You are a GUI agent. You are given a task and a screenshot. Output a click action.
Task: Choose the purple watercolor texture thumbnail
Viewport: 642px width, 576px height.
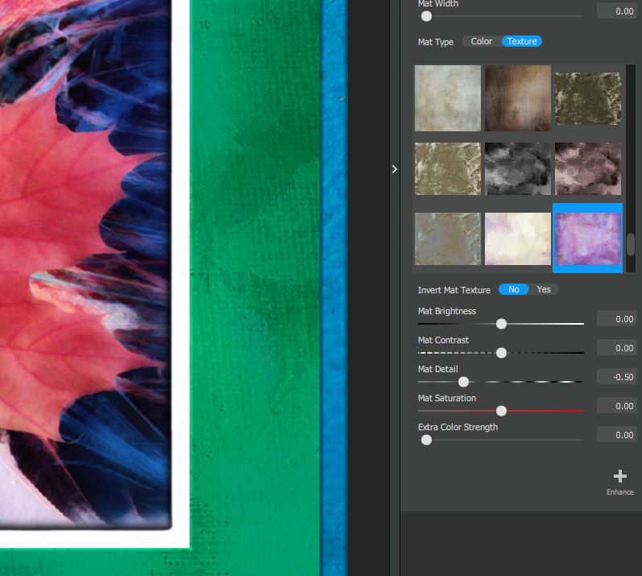(x=587, y=238)
